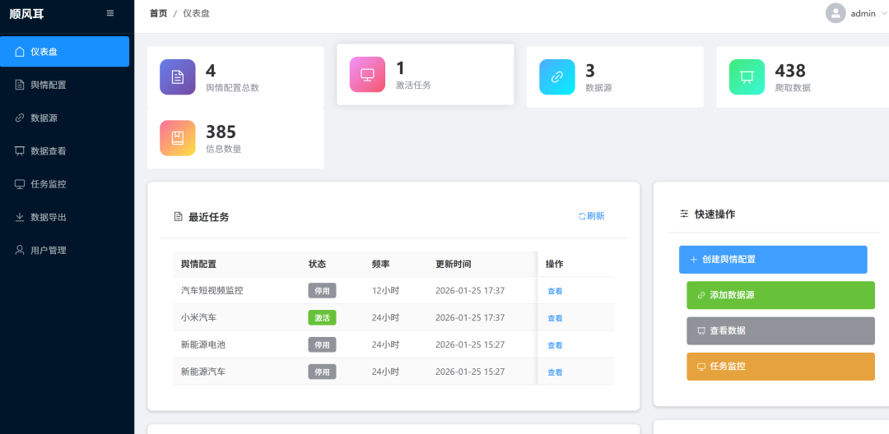The image size is (889, 434).
Task: Click the monitor icon beside 任务监控 in sidebar
Action: point(19,184)
